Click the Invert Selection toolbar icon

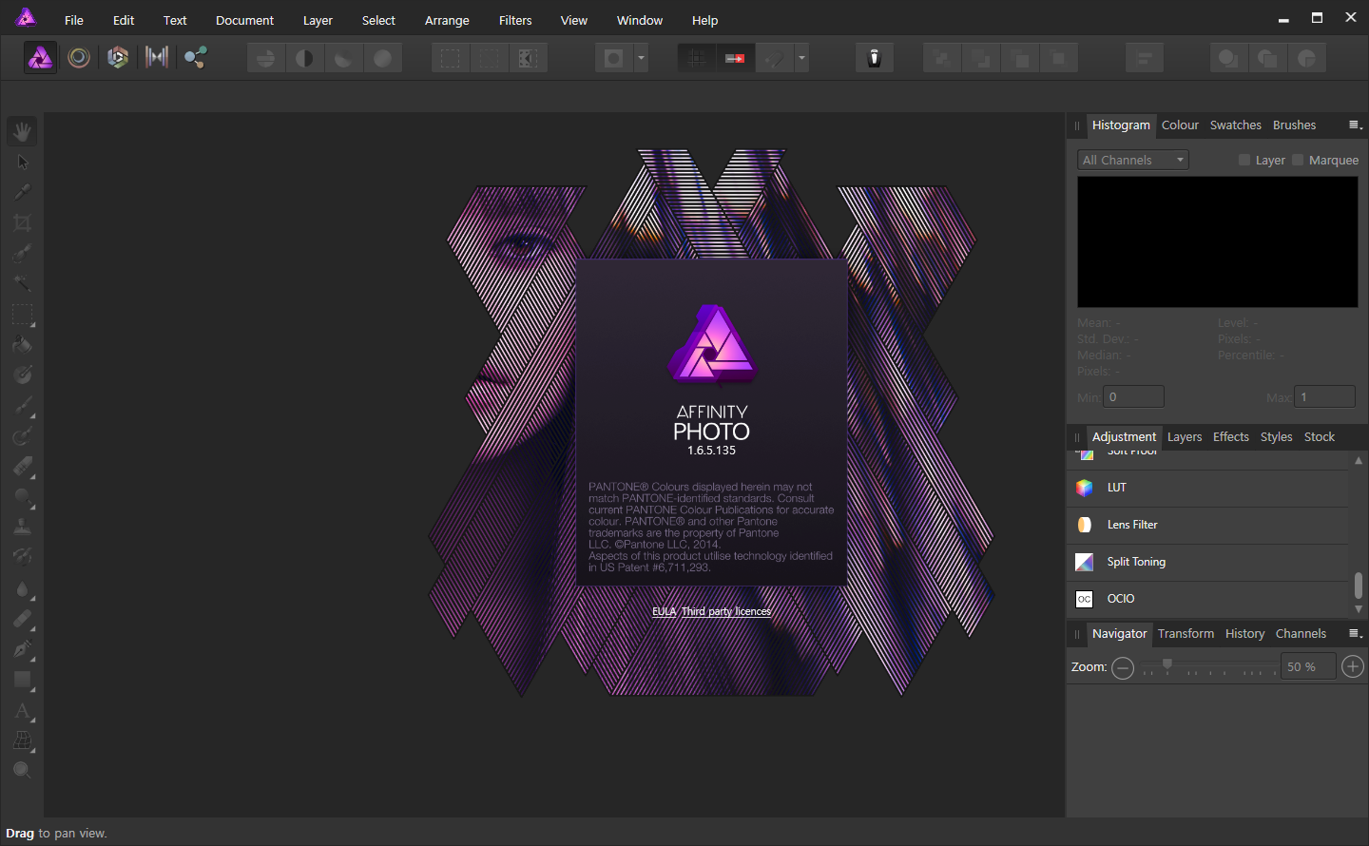click(x=529, y=58)
